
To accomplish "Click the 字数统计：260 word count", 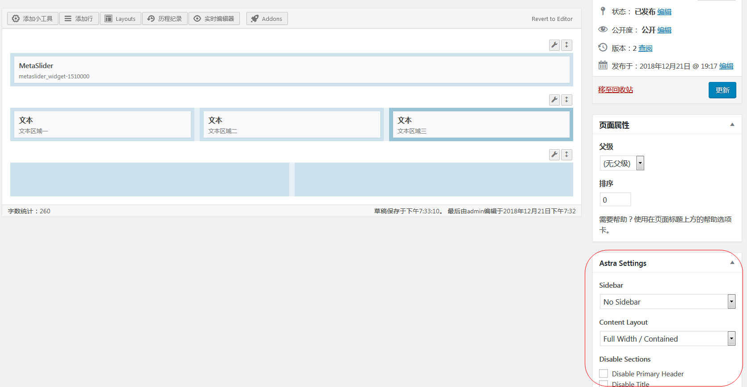I will 29,211.
